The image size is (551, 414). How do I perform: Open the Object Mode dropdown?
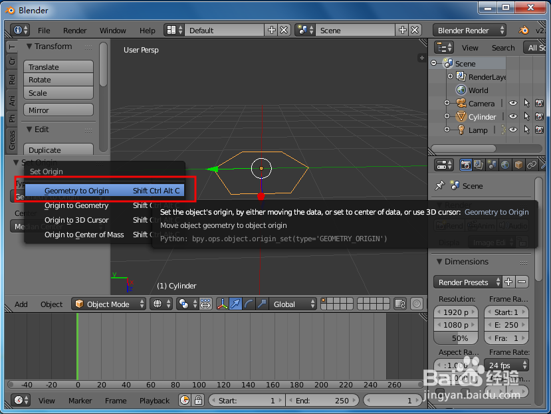(x=108, y=304)
